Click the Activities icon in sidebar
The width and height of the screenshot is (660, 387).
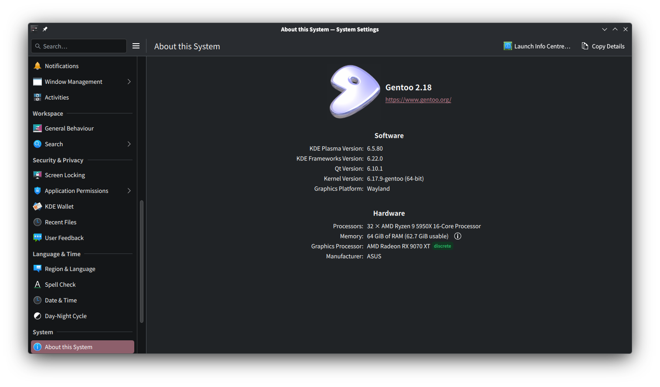37,97
